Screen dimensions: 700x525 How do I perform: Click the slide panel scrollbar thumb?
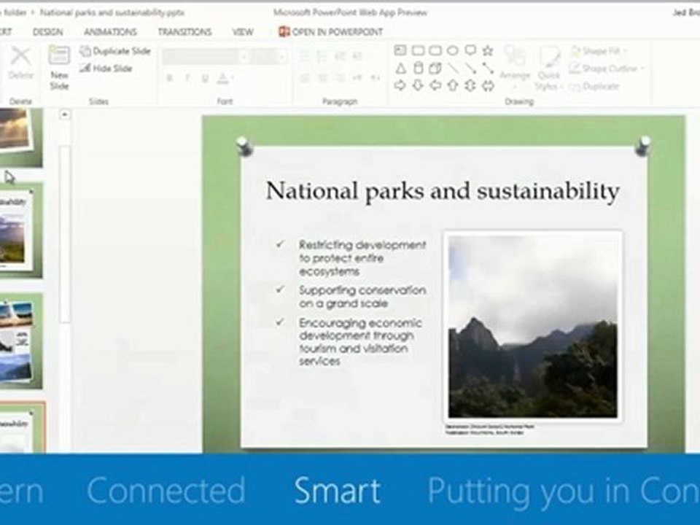point(65,233)
